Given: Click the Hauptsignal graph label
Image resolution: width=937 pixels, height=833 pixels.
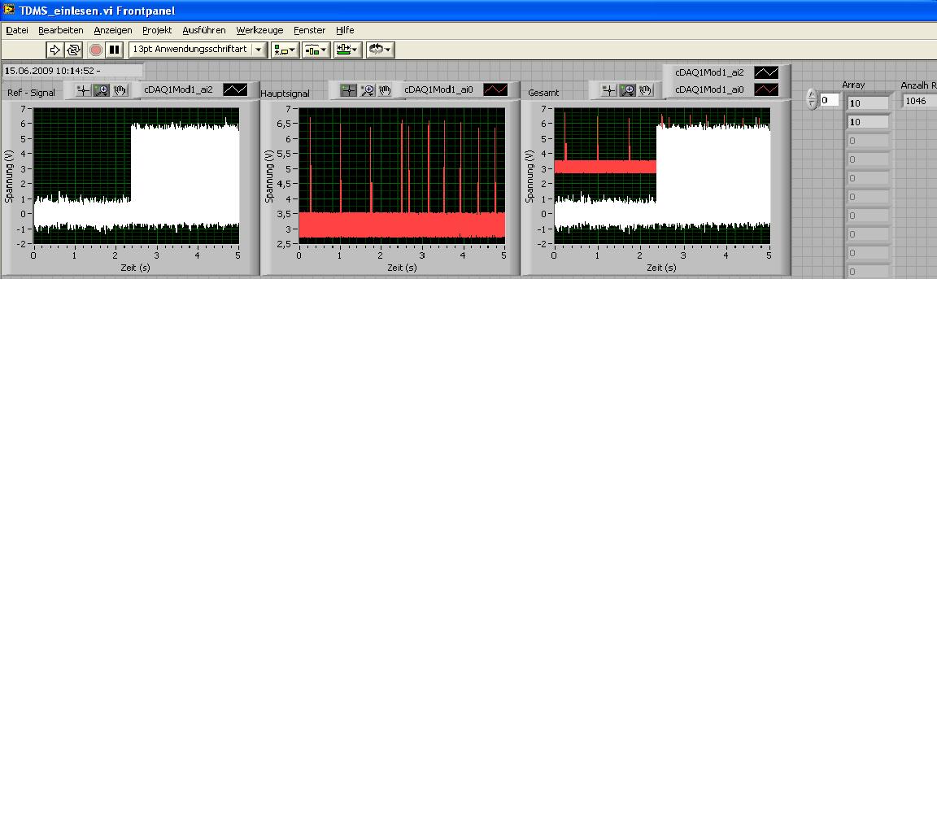Looking at the screenshot, I should point(285,94).
